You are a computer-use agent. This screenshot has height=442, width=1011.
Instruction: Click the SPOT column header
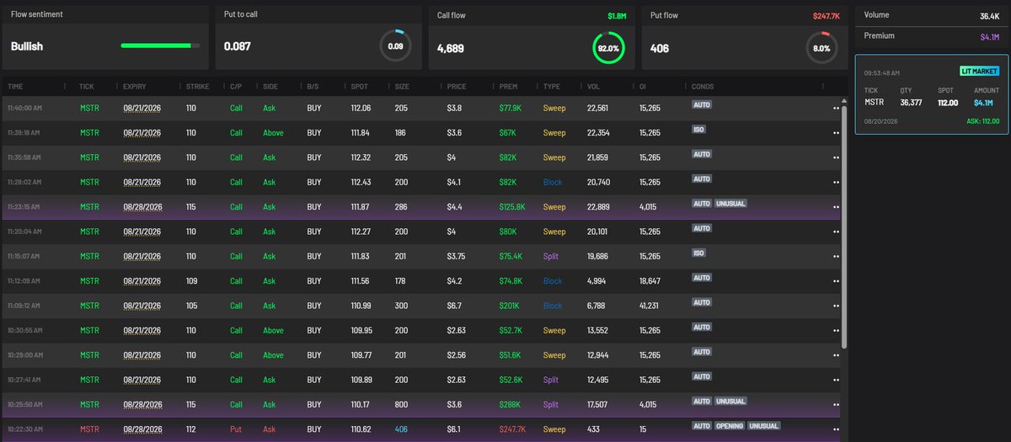pyautogui.click(x=359, y=87)
